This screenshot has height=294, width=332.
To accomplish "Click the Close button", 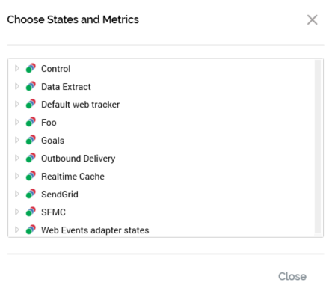I will (x=292, y=276).
